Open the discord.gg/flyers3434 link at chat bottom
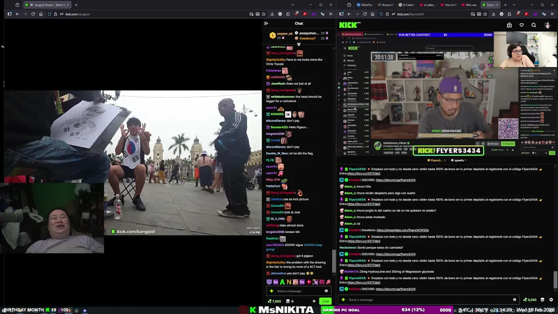Image resolution: width=558 pixels, height=314 pixels. point(395,289)
